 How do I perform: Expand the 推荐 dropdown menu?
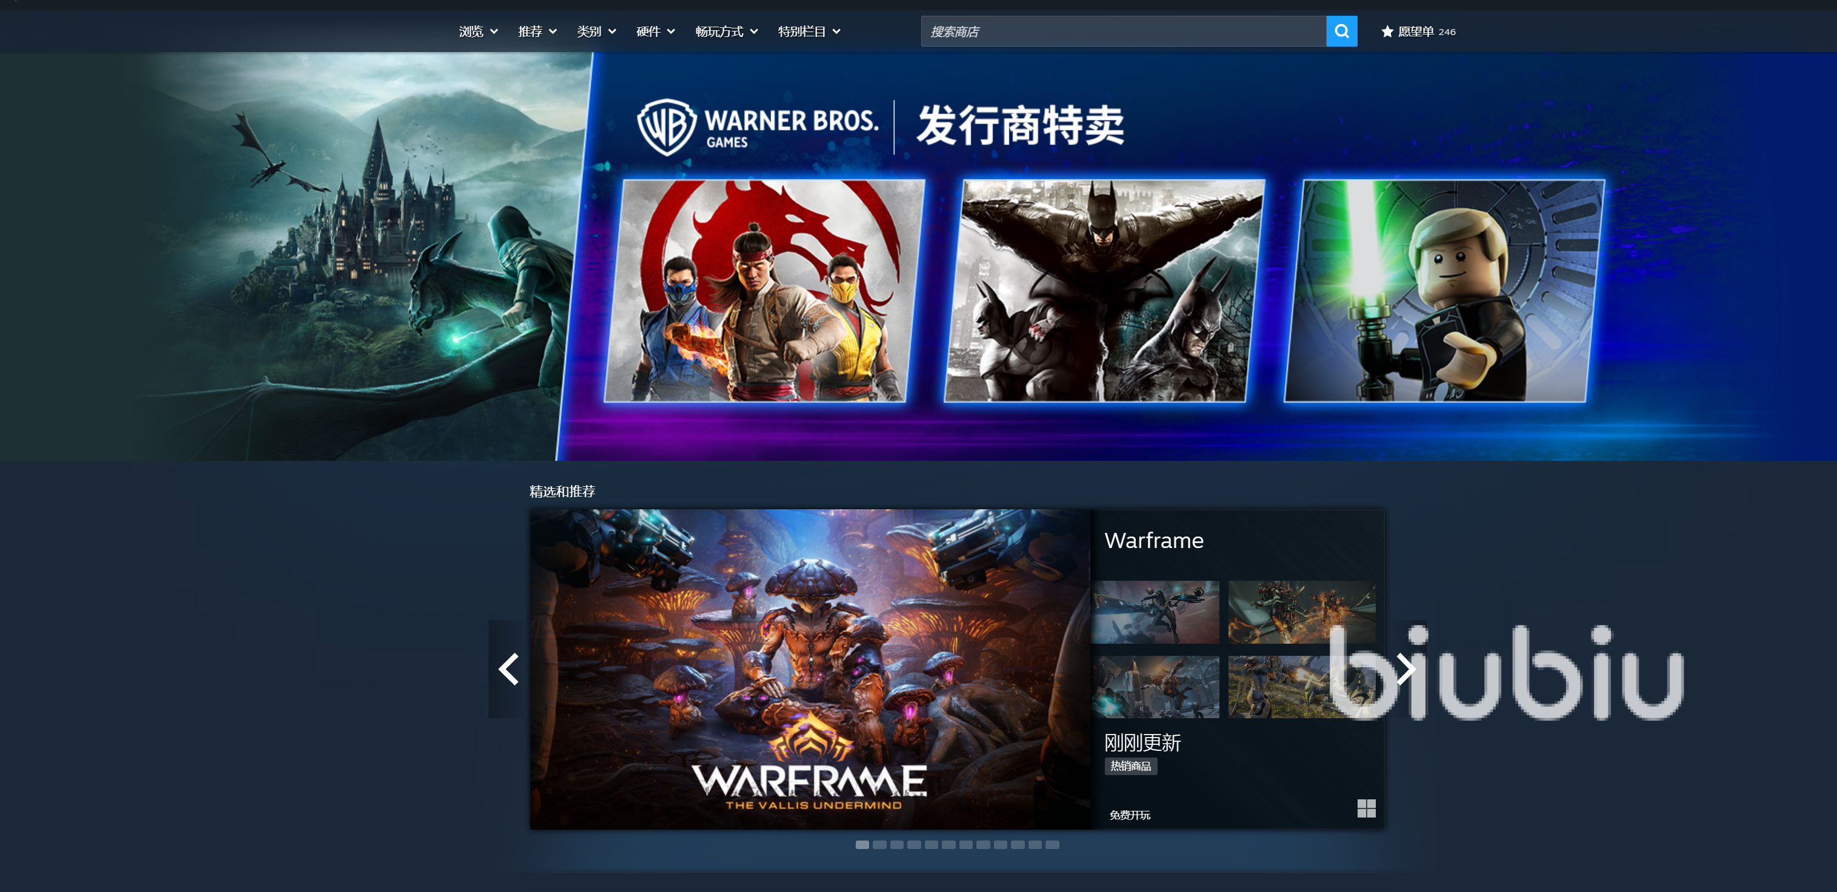point(537,31)
